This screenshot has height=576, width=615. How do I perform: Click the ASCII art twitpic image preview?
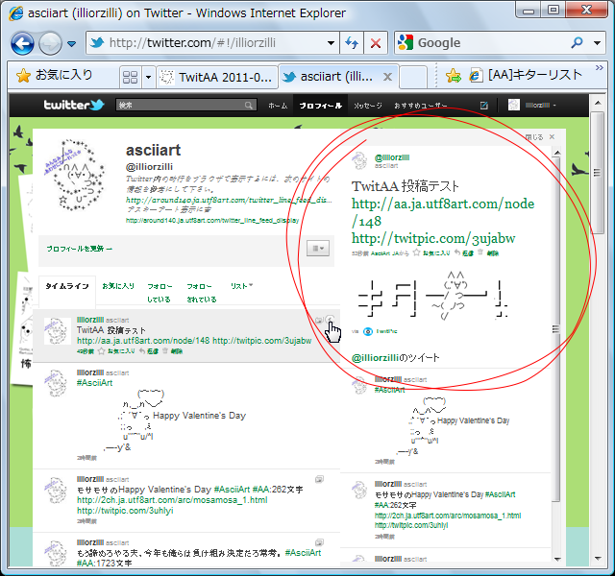point(432,296)
